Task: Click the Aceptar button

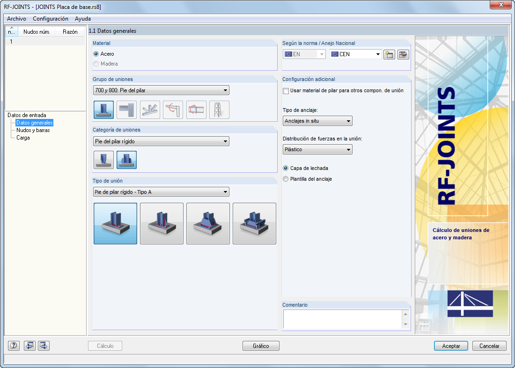Action: point(451,346)
